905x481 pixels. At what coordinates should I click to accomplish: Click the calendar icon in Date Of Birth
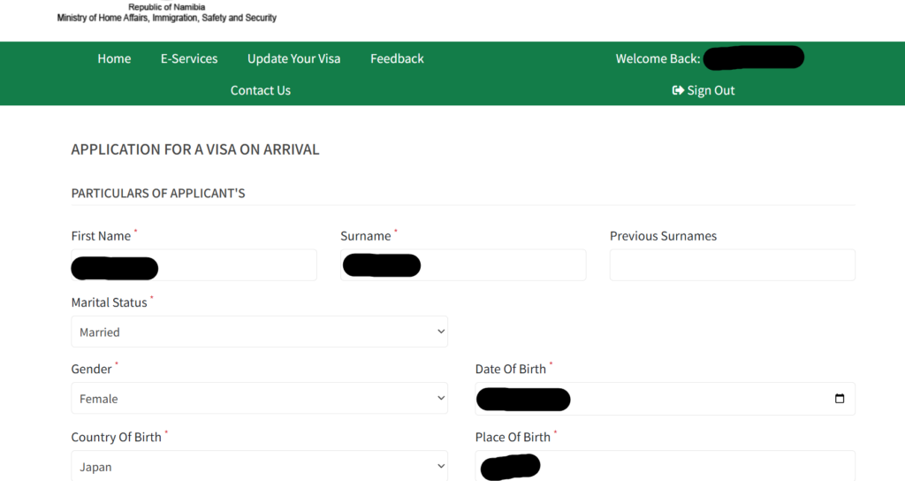pos(839,399)
